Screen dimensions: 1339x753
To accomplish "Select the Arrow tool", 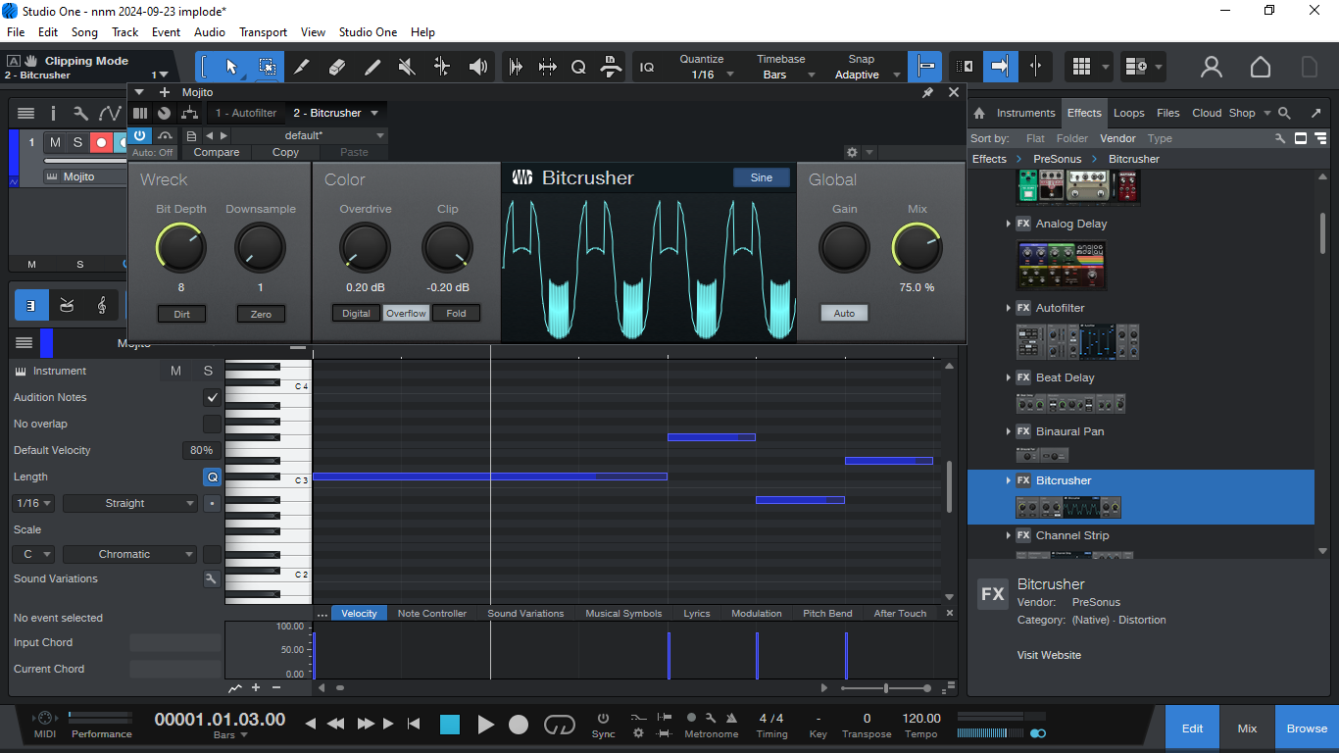I will pyautogui.click(x=231, y=67).
